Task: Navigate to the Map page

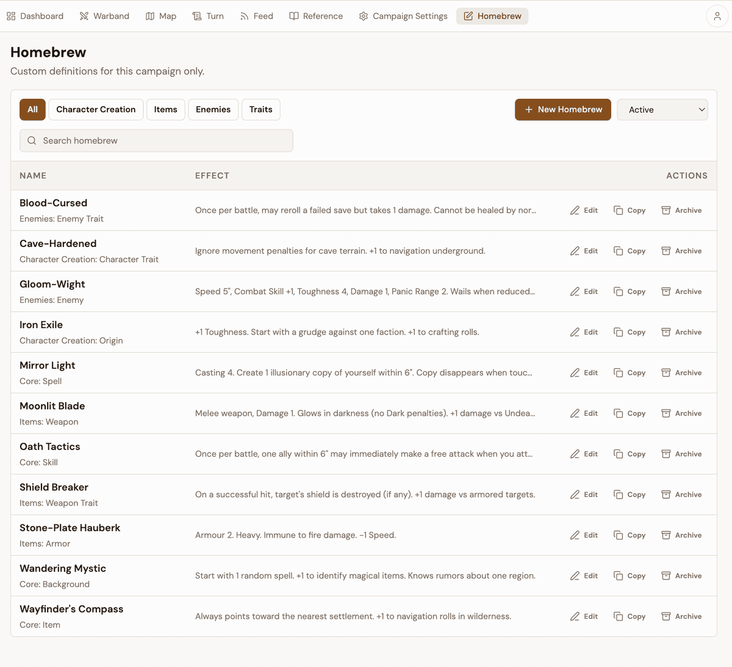Action: [161, 16]
